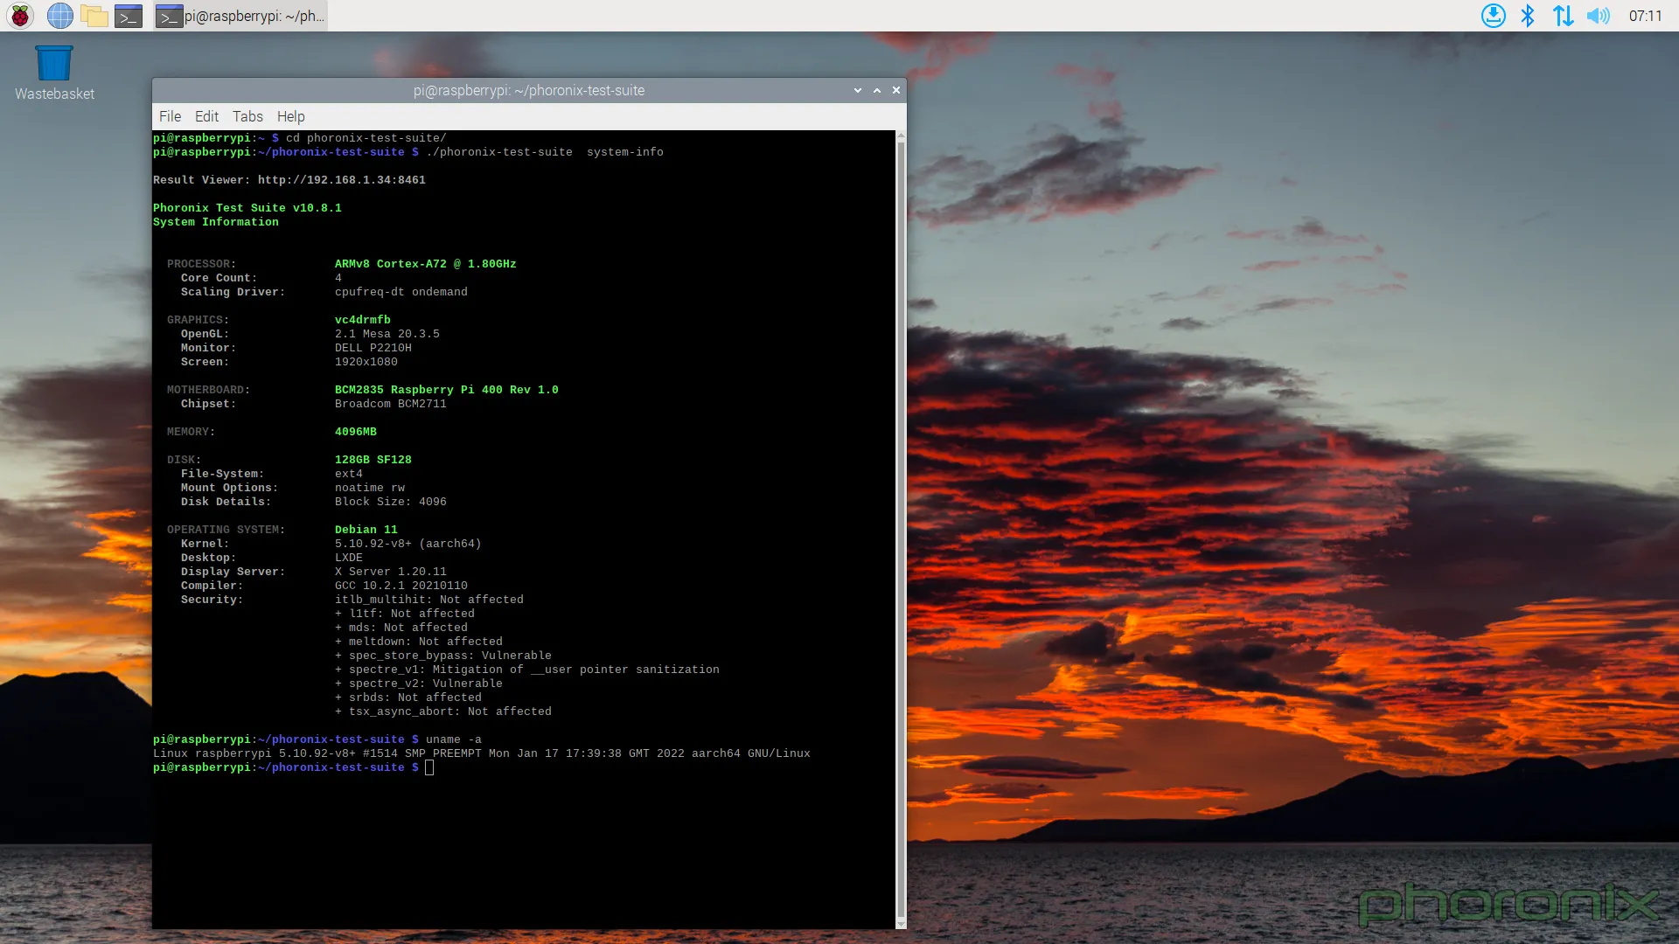
Task: Click the 'uname -a' command text
Action: coord(454,739)
